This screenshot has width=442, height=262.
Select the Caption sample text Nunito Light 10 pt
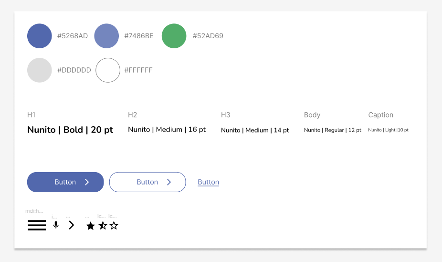point(388,130)
